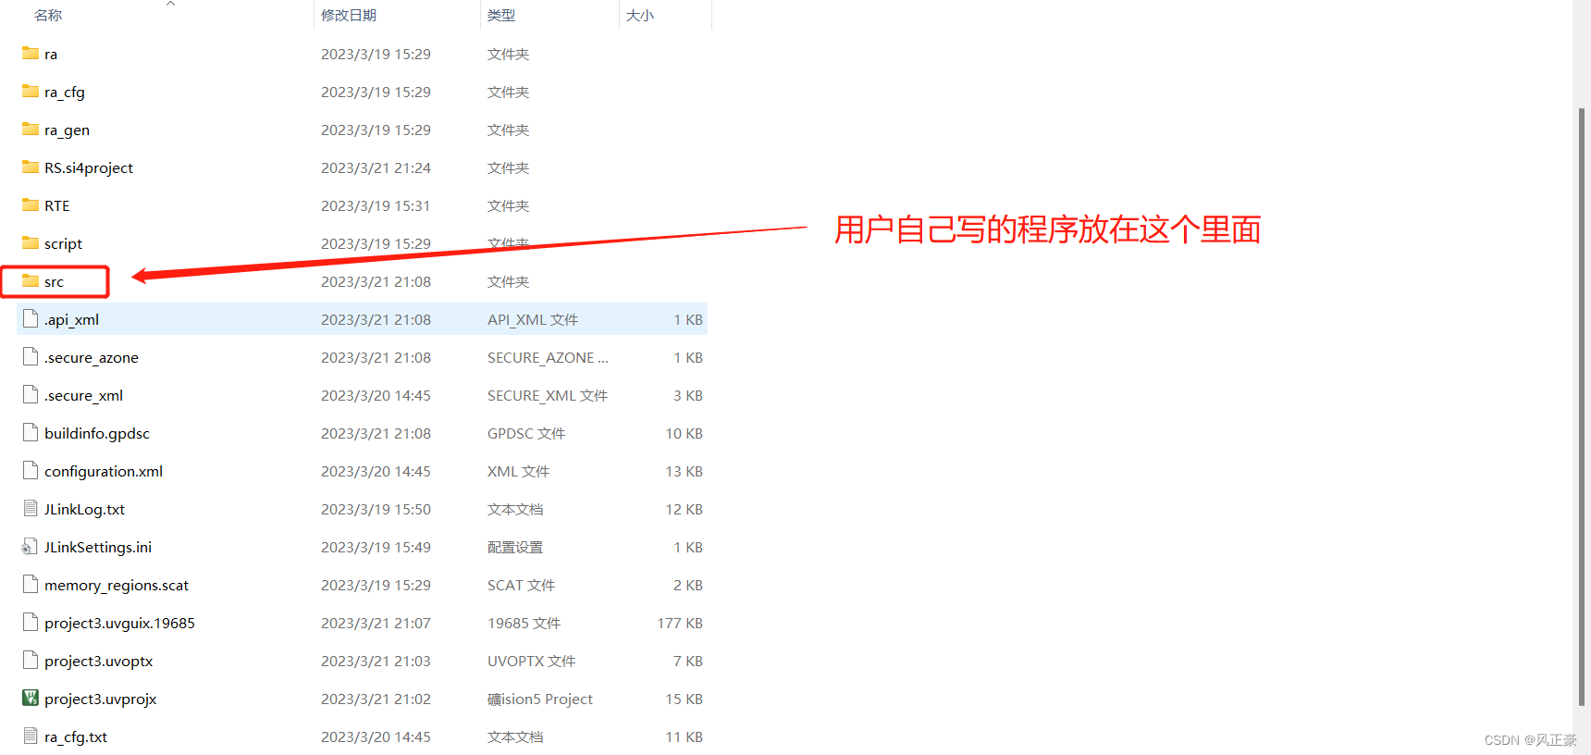The image size is (1591, 755).
Task: Click the 177 KB size value
Action: [x=680, y=624]
